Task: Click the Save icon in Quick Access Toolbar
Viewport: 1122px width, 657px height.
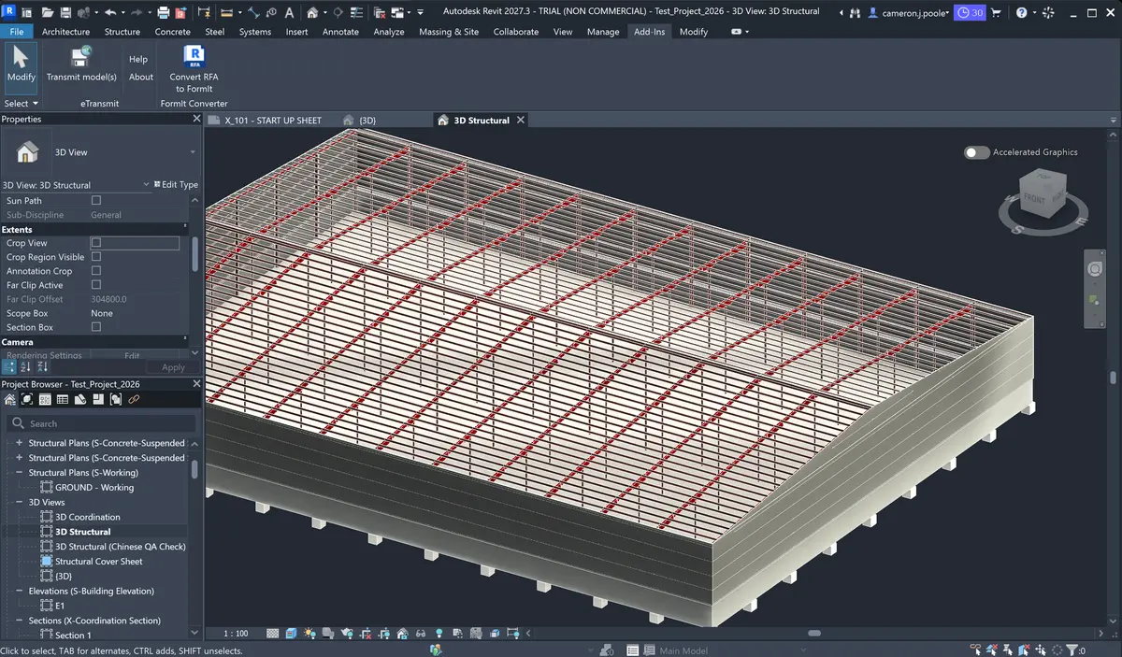Action: [65, 12]
